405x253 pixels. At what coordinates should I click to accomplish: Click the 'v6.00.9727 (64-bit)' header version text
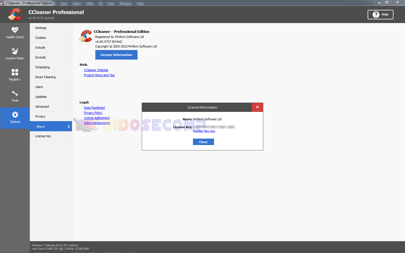pos(41,18)
